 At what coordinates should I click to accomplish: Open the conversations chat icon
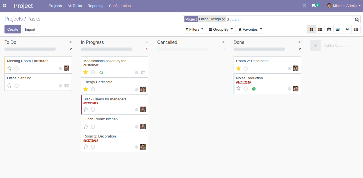tap(314, 6)
